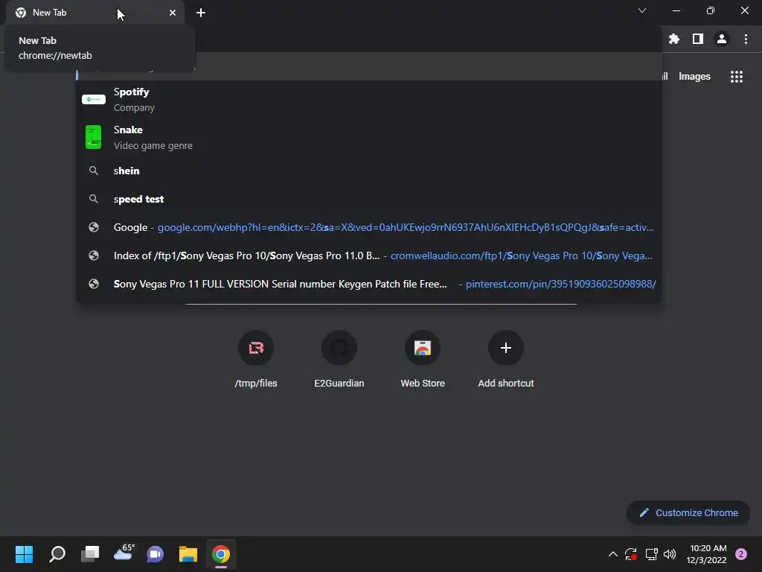Image resolution: width=762 pixels, height=572 pixels.
Task: Open taskbar Search
Action: coord(57,554)
